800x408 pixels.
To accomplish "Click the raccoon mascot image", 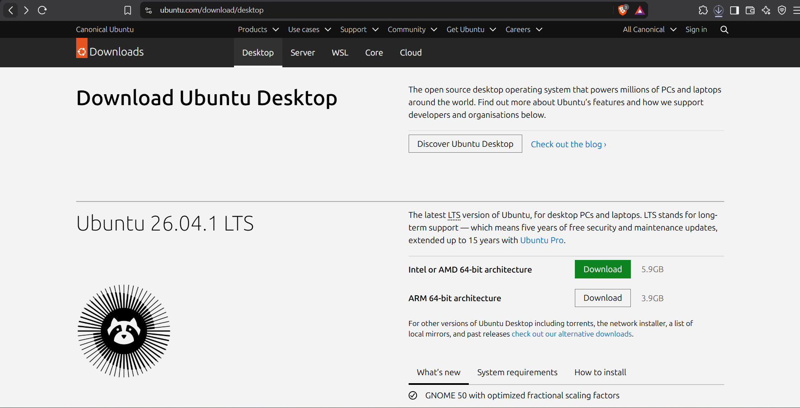I will click(x=124, y=331).
